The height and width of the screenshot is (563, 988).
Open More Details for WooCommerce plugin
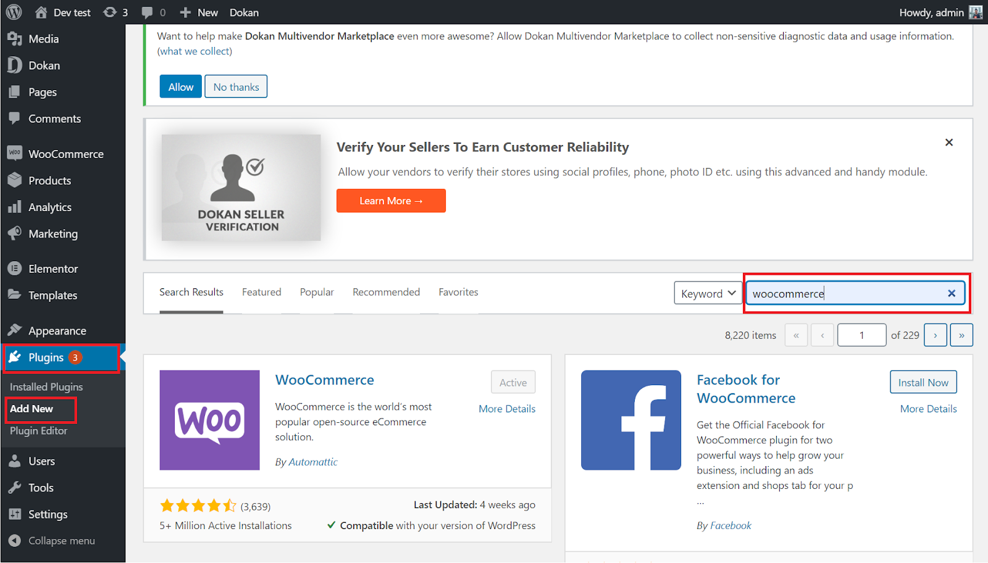(x=507, y=409)
